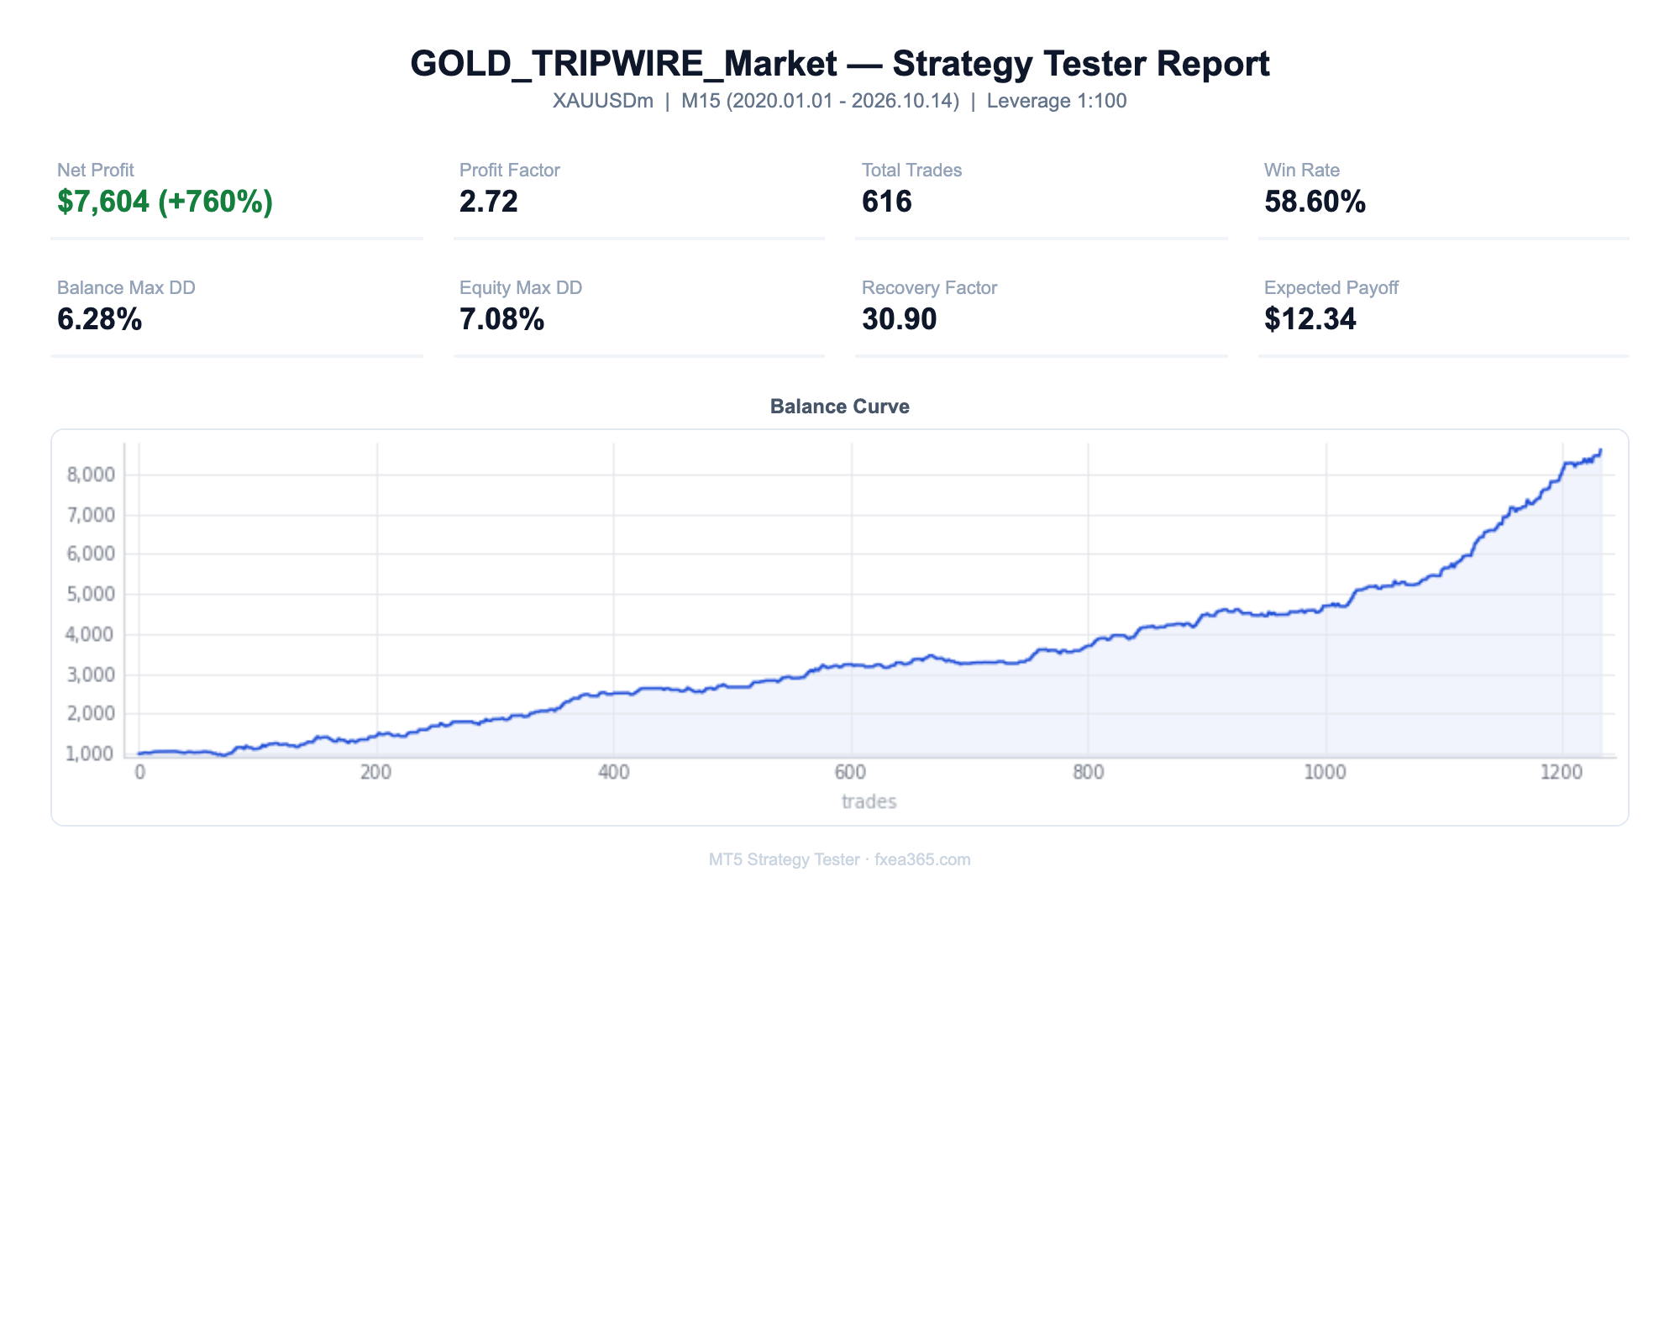The height and width of the screenshot is (1344, 1680).
Task: Click the 5,000 y-axis tick label
Action: pyautogui.click(x=90, y=595)
